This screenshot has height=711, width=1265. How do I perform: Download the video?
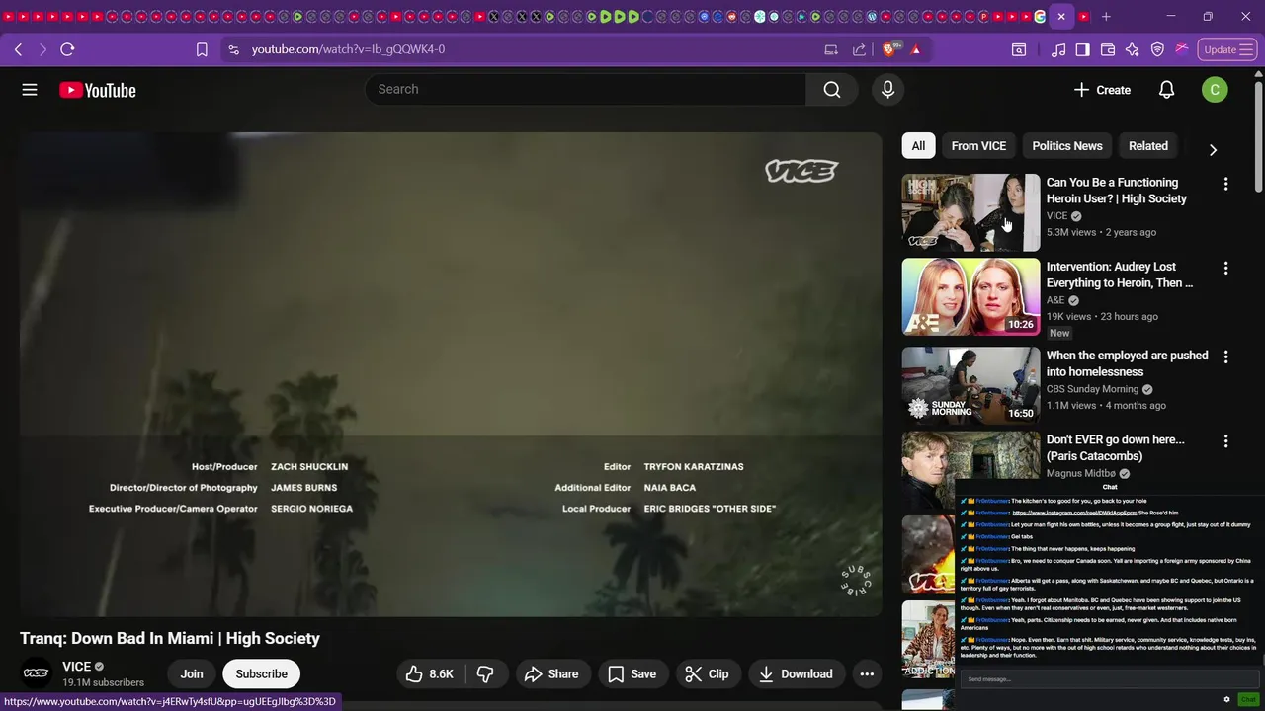click(x=796, y=673)
